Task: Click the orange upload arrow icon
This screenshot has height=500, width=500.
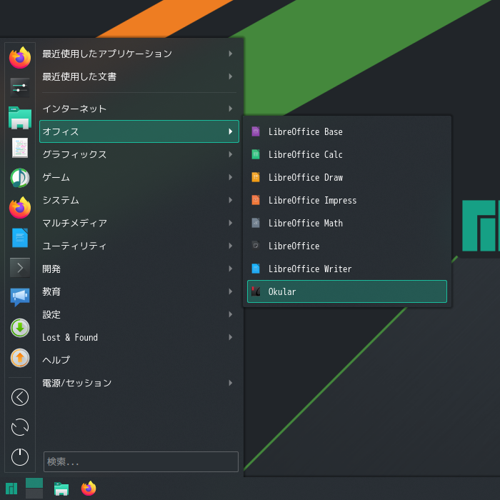Action: pos(20,357)
